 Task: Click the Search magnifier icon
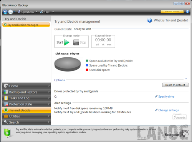[6, 122]
